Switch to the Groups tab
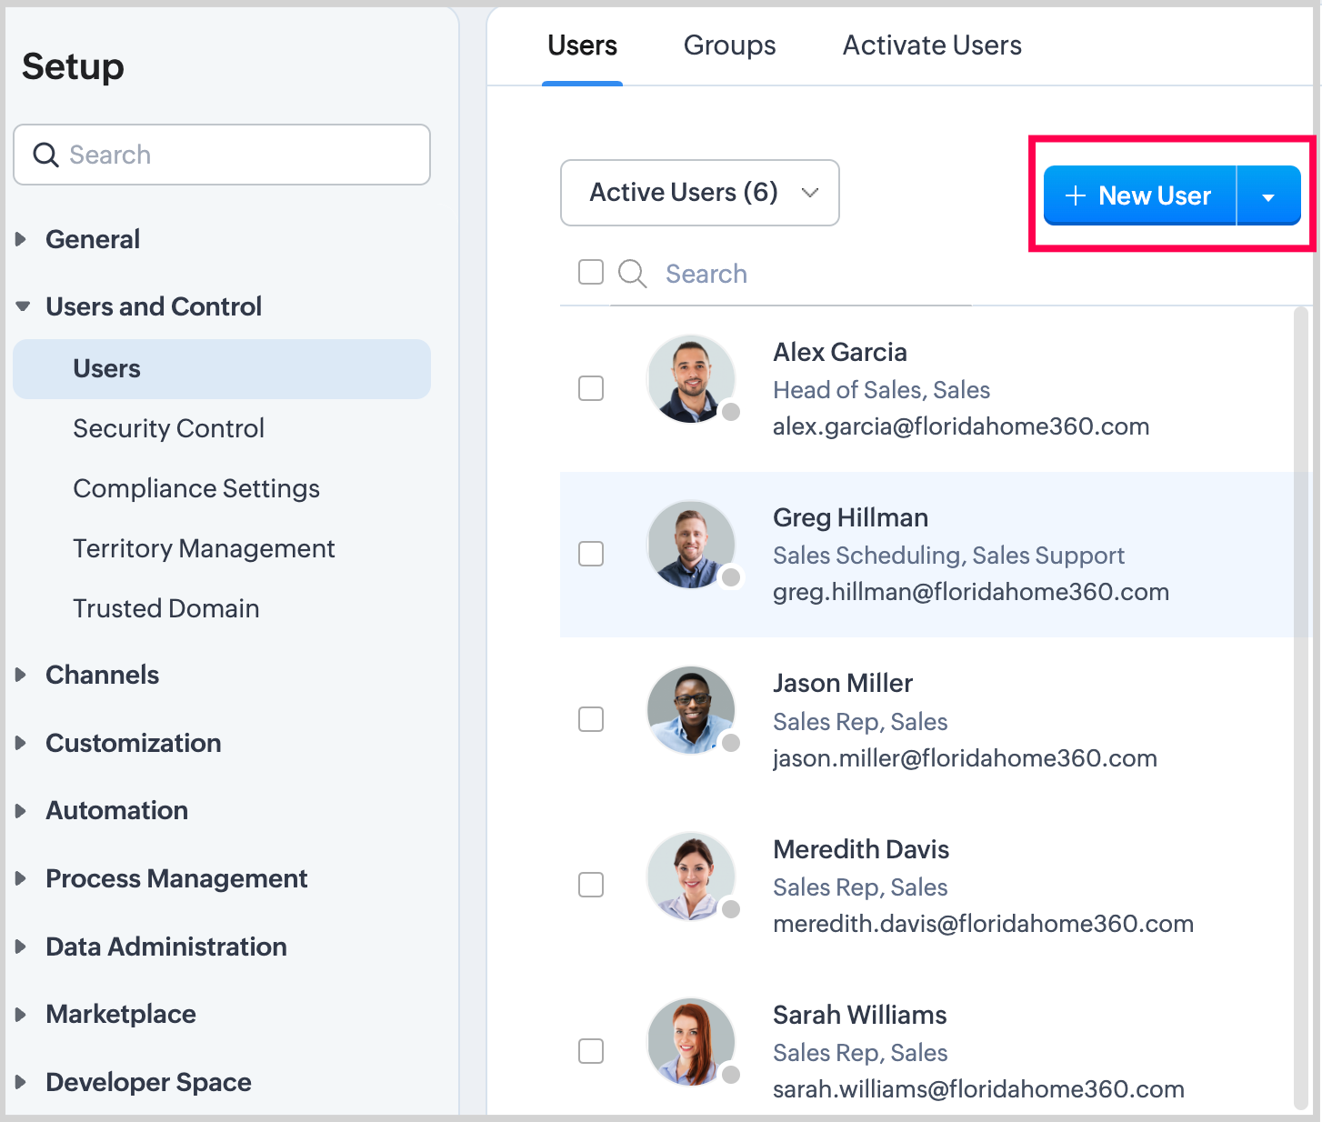 click(x=729, y=45)
